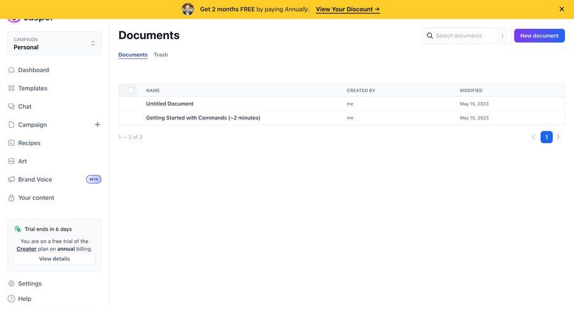The image size is (574, 309).
Task: Click Getting Started row's May 15, 2023 date
Action: (474, 117)
